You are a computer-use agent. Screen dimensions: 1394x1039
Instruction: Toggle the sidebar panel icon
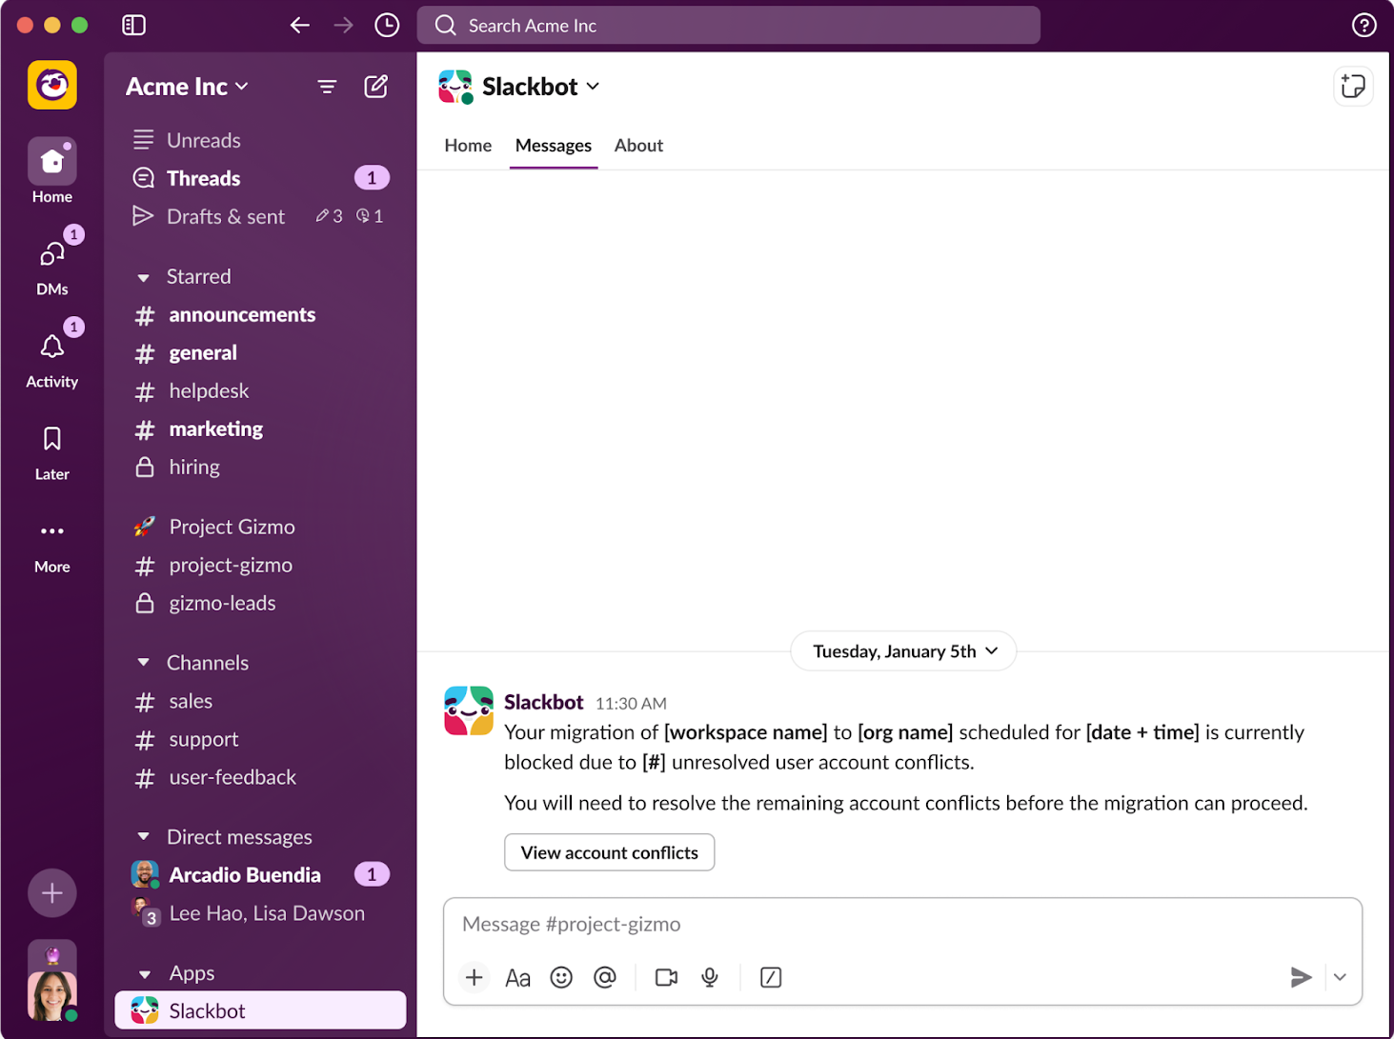[134, 26]
